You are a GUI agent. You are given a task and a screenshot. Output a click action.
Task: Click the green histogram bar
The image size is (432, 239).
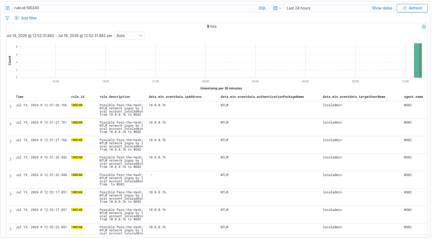(x=418, y=60)
